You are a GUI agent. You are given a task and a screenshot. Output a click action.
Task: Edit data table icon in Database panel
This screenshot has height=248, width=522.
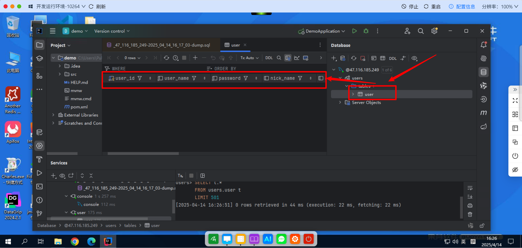click(383, 58)
